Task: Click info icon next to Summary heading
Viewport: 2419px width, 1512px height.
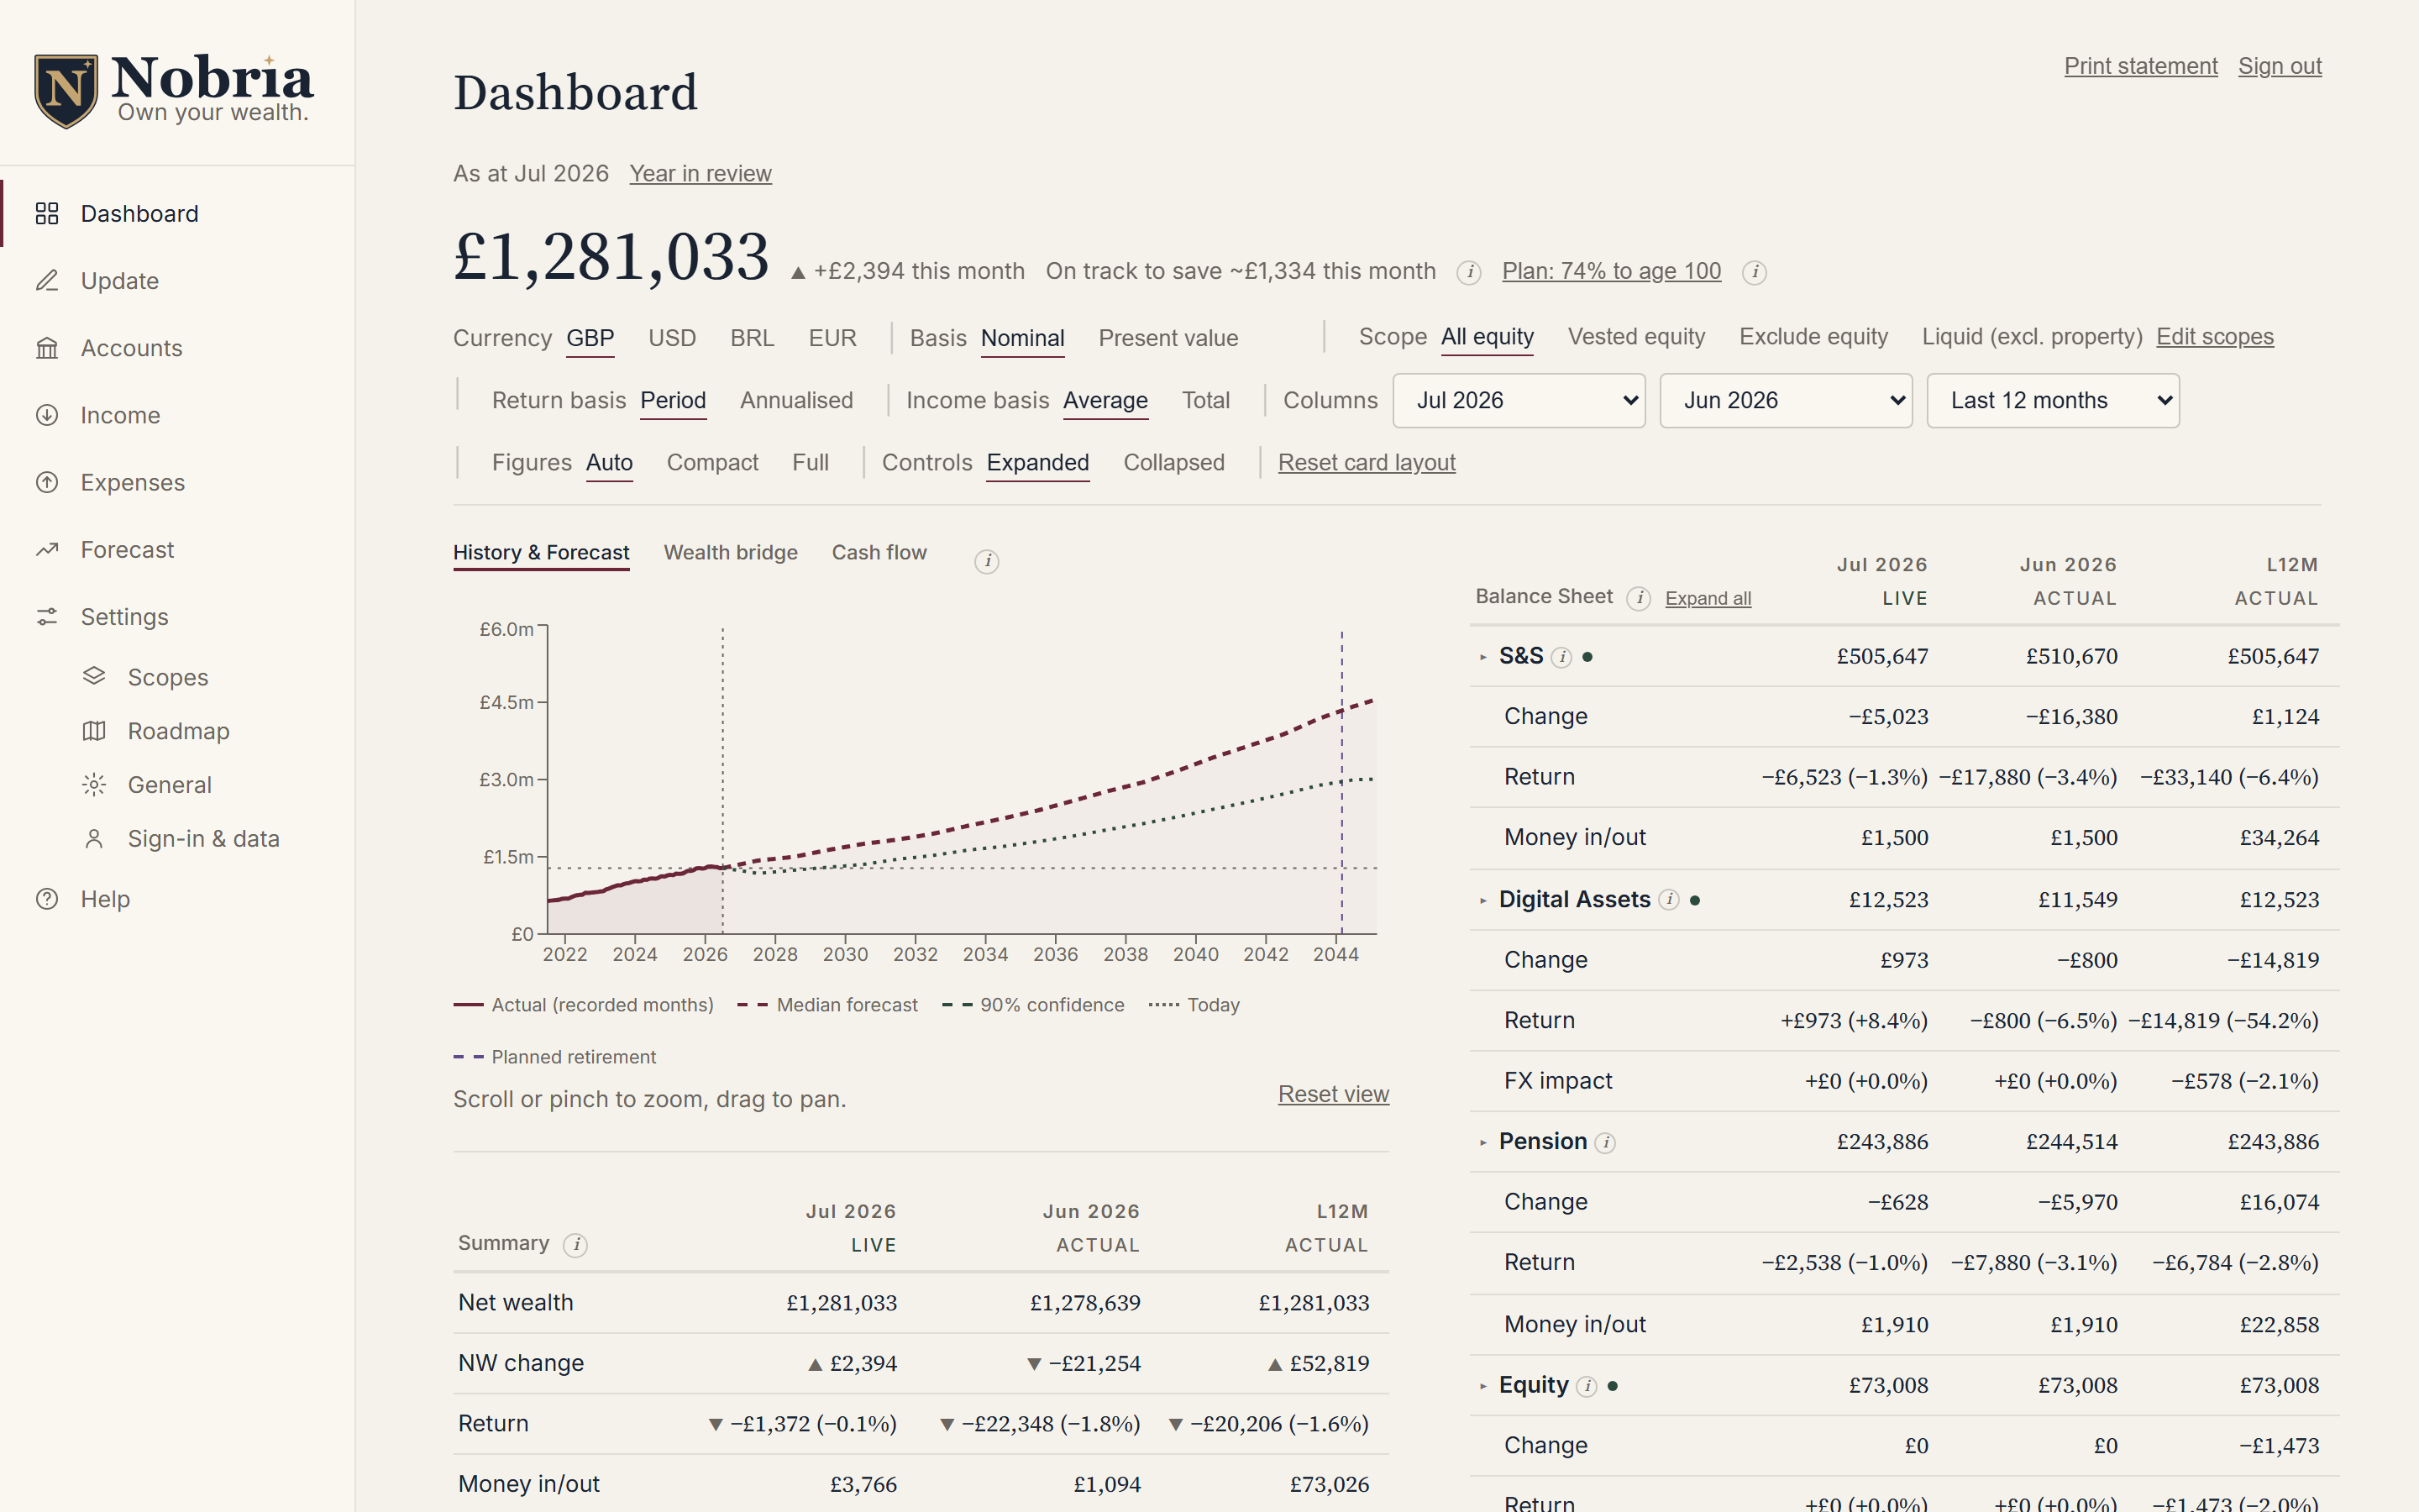Action: tap(575, 1245)
